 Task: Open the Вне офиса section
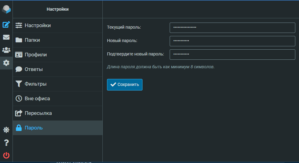click(57, 99)
